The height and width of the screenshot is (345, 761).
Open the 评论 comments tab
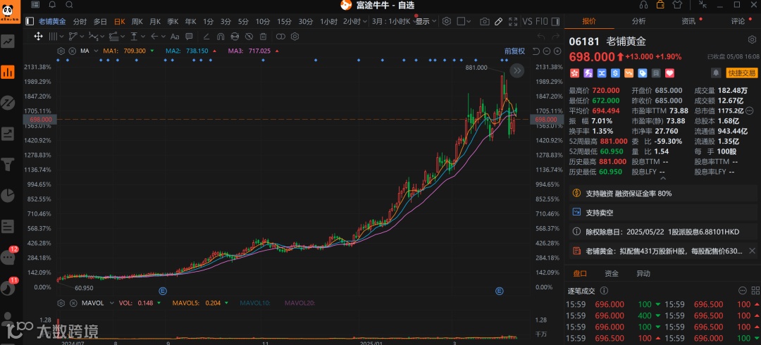tap(738, 21)
